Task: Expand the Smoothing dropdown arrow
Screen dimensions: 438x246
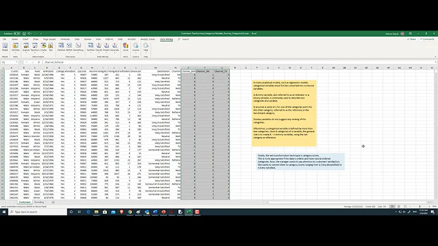Action: pyautogui.click(x=78, y=52)
